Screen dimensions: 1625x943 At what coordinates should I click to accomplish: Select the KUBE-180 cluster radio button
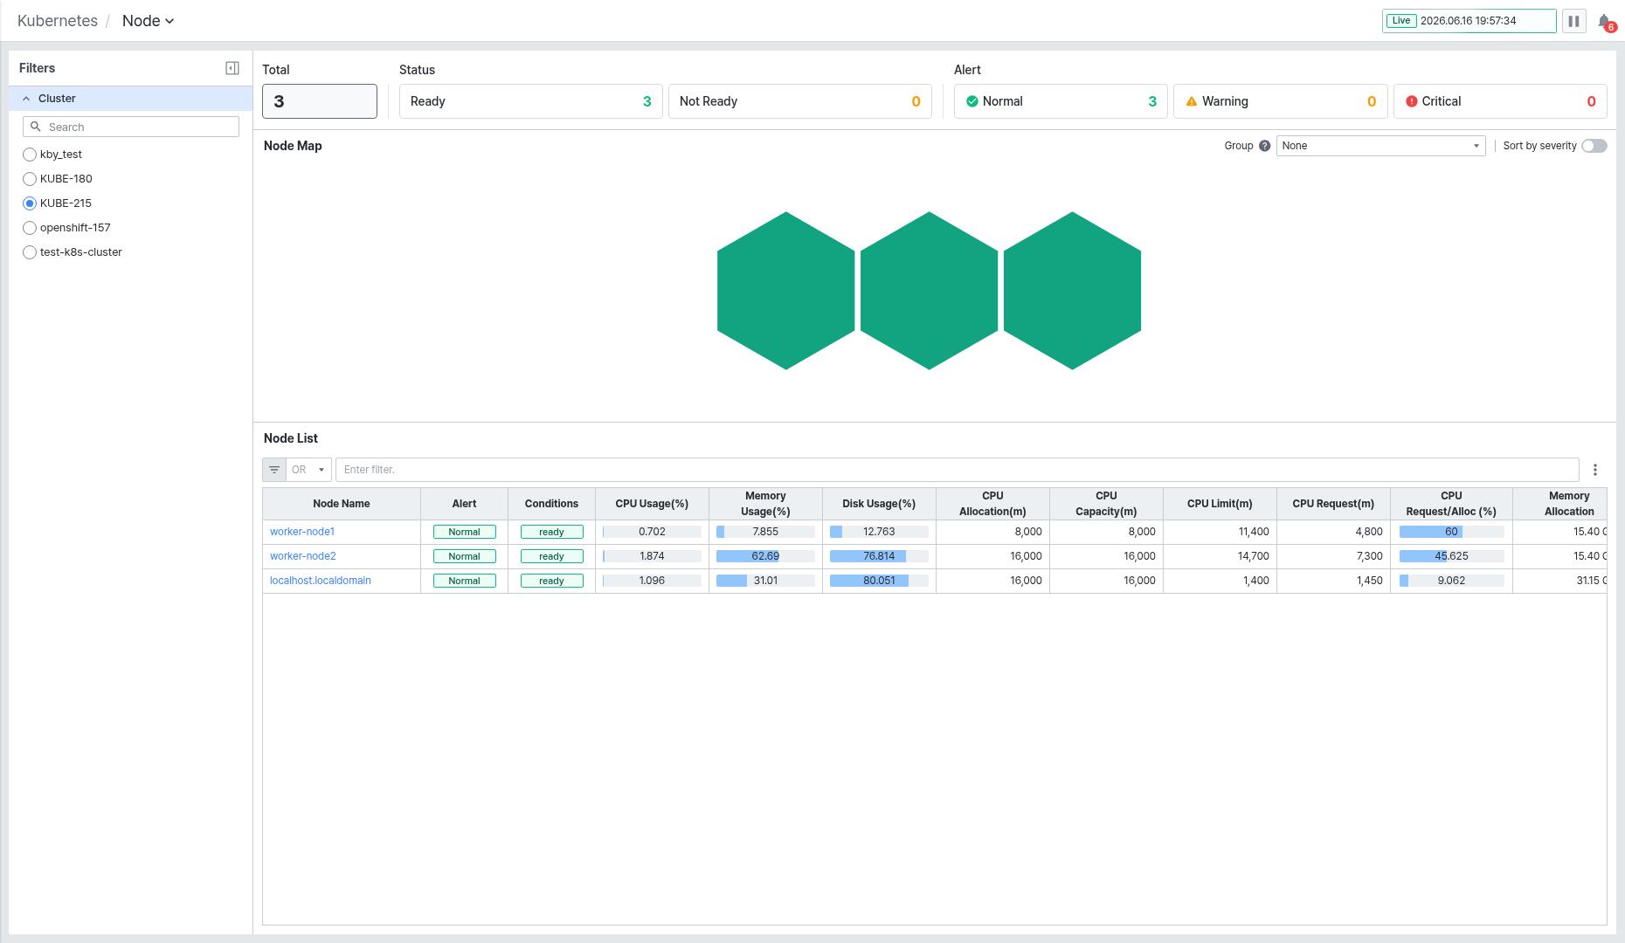click(x=30, y=179)
